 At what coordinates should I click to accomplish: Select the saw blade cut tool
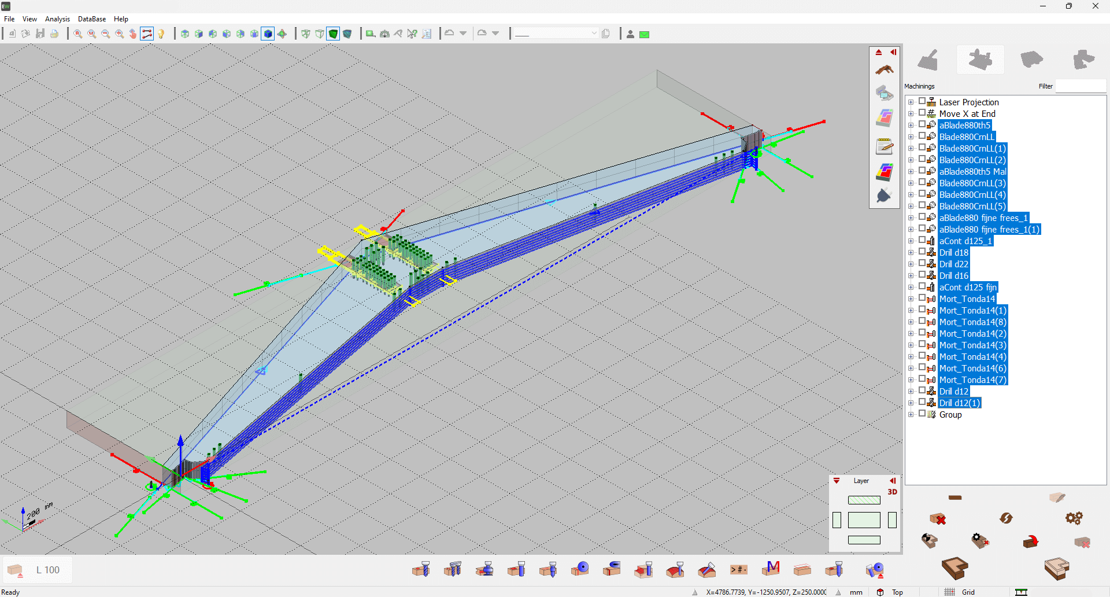click(x=580, y=570)
